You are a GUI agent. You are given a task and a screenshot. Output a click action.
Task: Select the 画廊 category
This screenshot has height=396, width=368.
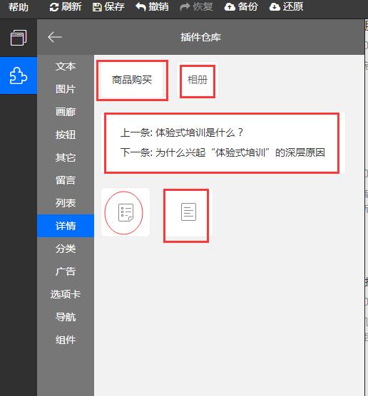(66, 112)
